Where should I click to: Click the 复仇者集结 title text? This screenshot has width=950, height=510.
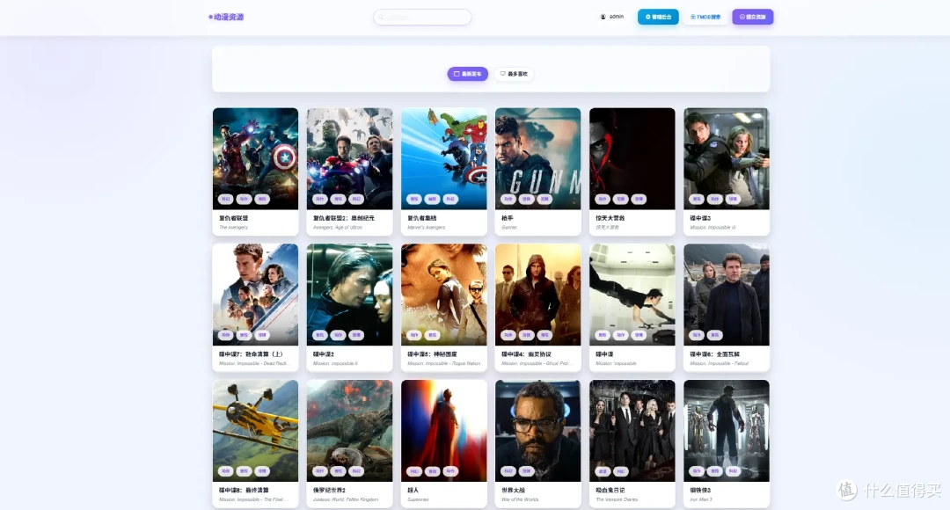coord(421,218)
